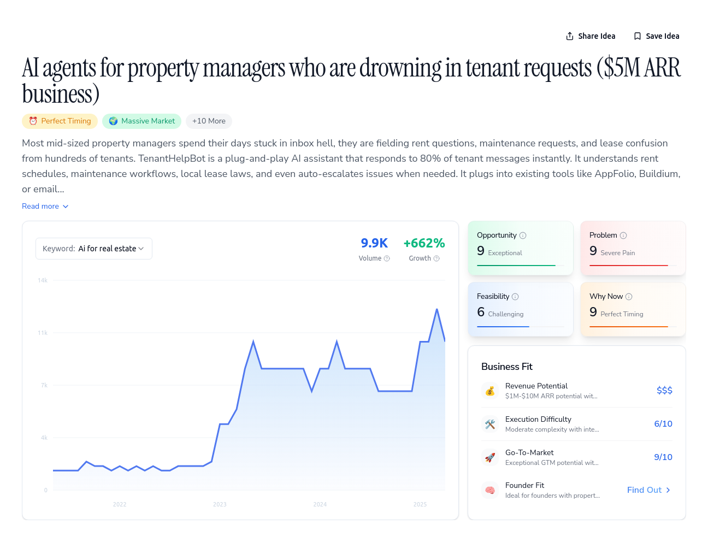The width and height of the screenshot is (708, 542).
Task: Click the Growth help icon
Action: (x=436, y=258)
